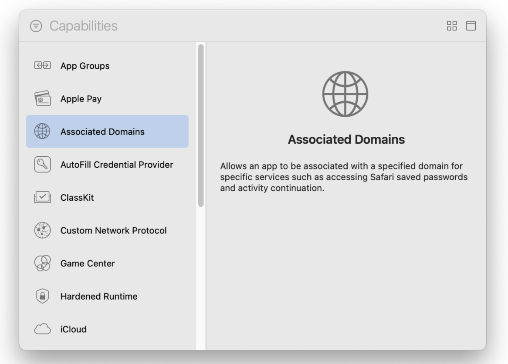508x364 pixels.
Task: Click the Custom Network Protocol icon
Action: (42, 230)
